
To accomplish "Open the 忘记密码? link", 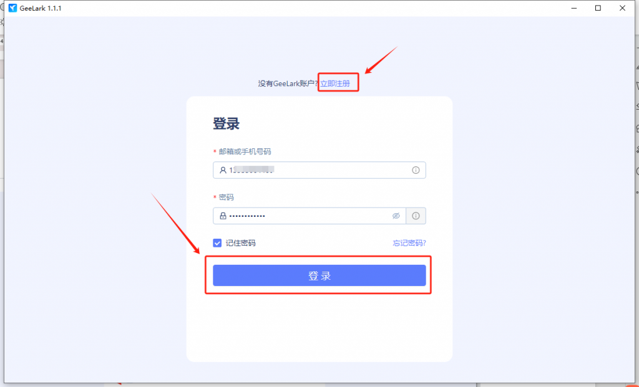I will (409, 243).
